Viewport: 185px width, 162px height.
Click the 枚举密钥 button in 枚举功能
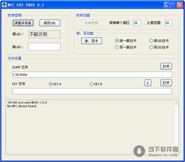click(x=91, y=23)
